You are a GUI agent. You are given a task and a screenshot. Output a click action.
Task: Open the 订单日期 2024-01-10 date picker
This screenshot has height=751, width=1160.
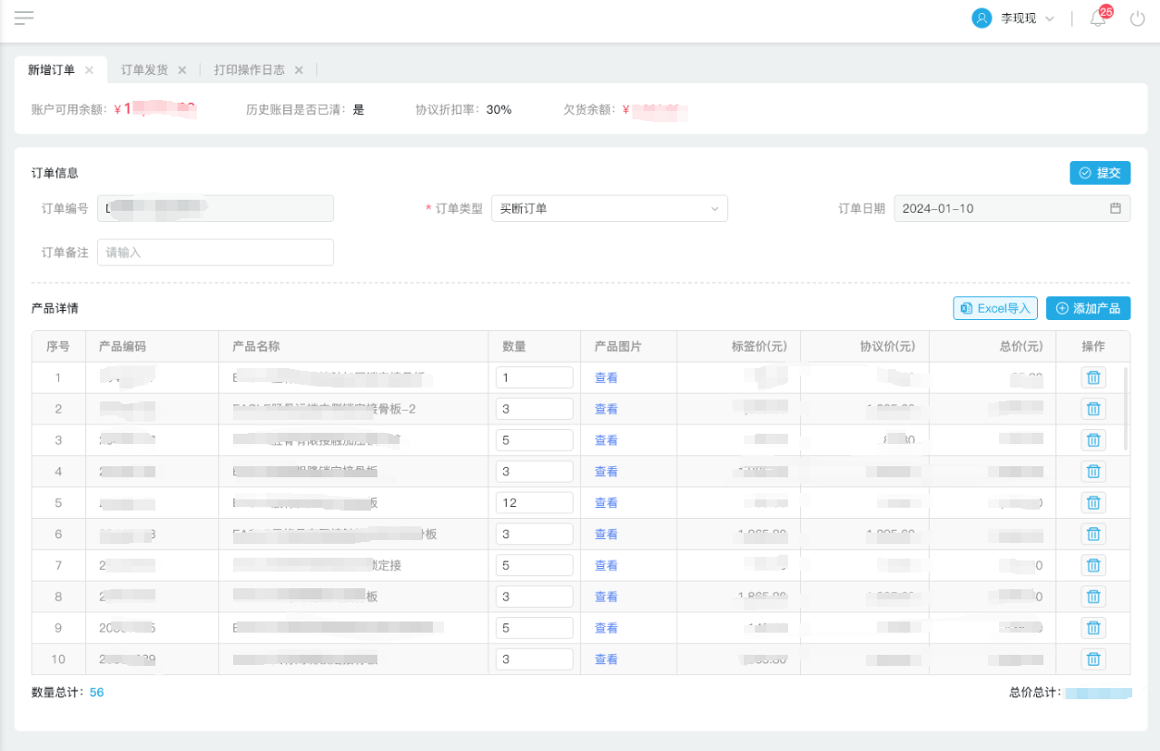(x=1012, y=208)
